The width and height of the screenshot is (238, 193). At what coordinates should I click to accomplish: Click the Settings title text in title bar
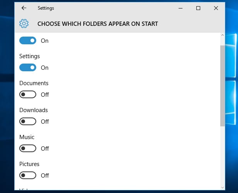coord(46,8)
